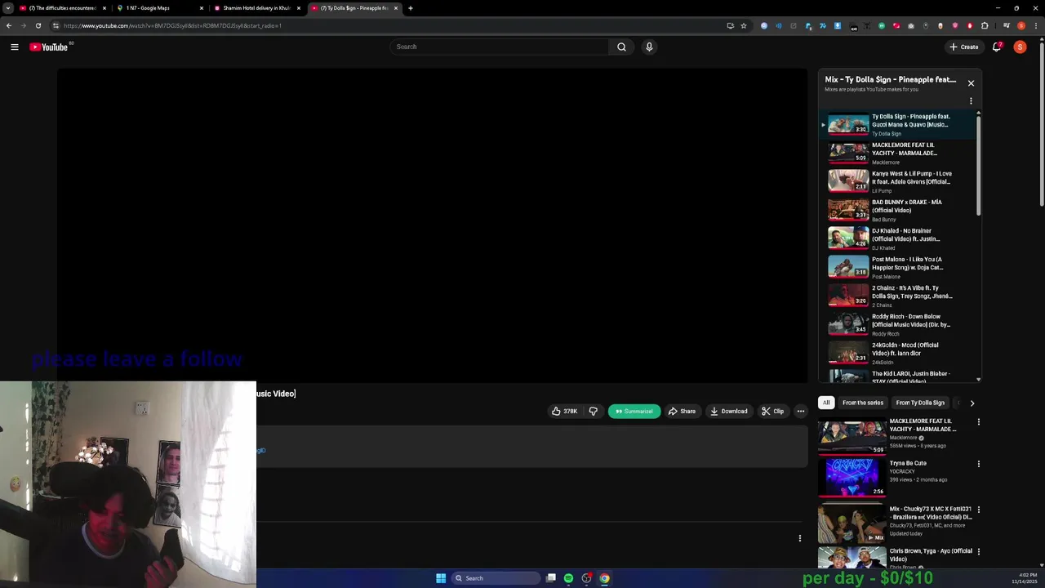The height and width of the screenshot is (588, 1045).
Task: Expand the tab search dropdown arrow
Action: pyautogui.click(x=8, y=8)
